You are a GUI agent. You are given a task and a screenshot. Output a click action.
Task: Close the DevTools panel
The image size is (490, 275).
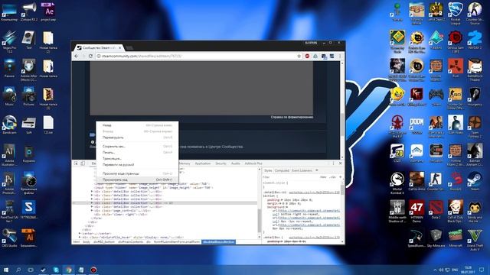(x=340, y=163)
